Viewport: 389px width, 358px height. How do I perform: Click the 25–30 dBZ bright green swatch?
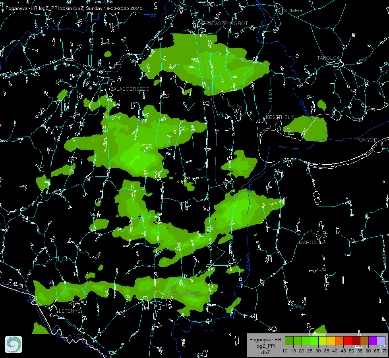(x=314, y=340)
